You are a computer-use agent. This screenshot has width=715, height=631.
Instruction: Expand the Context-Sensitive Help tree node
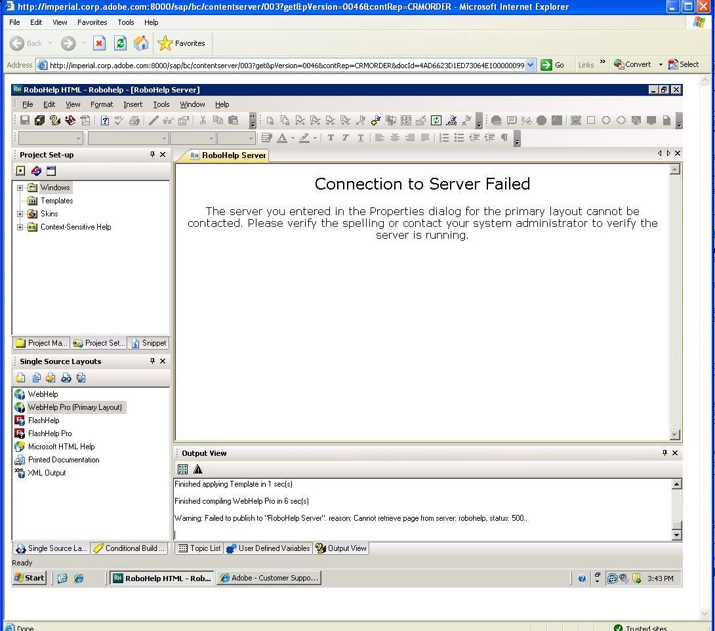pyautogui.click(x=20, y=227)
